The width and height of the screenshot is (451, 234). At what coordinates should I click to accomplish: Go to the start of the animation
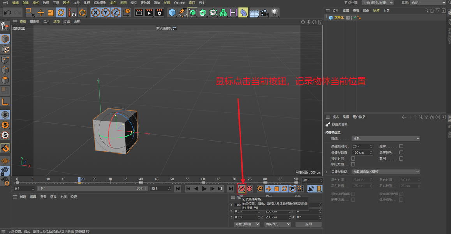[x=178, y=189]
